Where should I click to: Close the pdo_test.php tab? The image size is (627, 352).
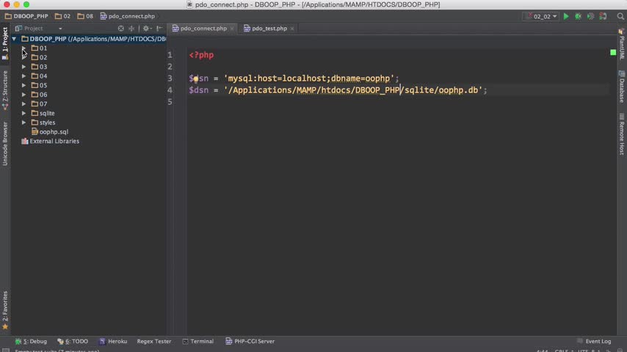pos(292,29)
